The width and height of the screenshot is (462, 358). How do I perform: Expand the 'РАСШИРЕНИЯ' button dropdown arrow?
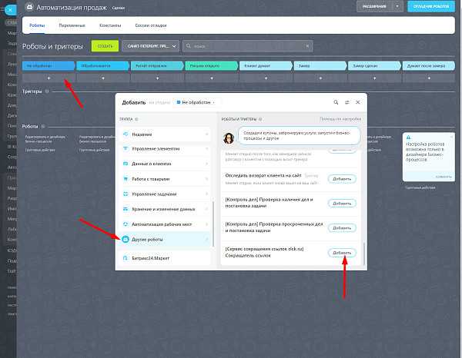click(x=397, y=6)
